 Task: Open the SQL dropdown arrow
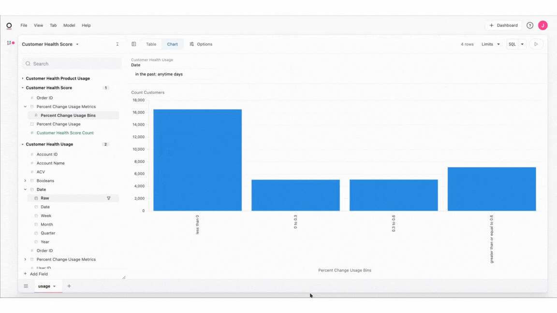[x=522, y=44]
